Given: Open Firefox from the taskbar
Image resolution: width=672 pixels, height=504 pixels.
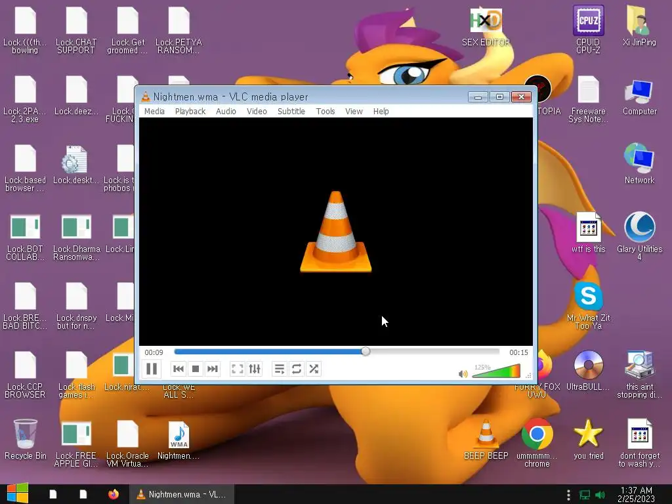Looking at the screenshot, I should coord(113,494).
